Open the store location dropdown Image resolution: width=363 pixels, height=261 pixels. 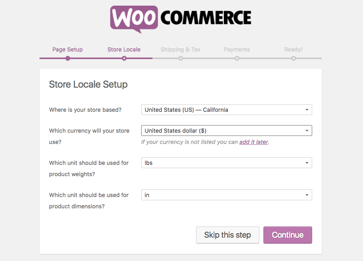tap(226, 110)
